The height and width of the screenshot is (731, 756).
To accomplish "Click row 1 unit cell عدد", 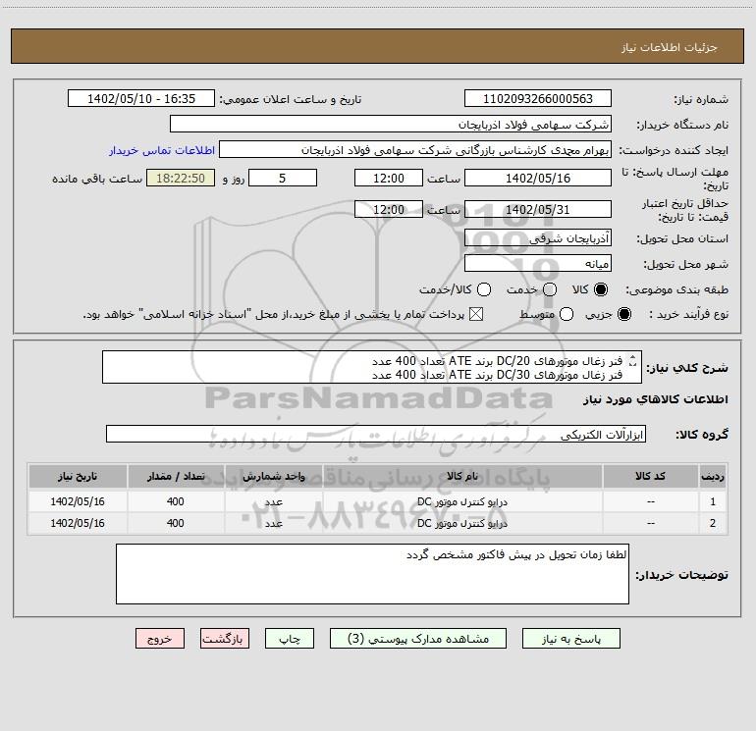I will [273, 501].
